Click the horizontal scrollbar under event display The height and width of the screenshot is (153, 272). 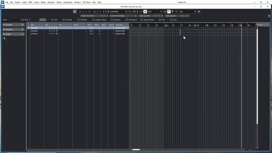pos(136,150)
